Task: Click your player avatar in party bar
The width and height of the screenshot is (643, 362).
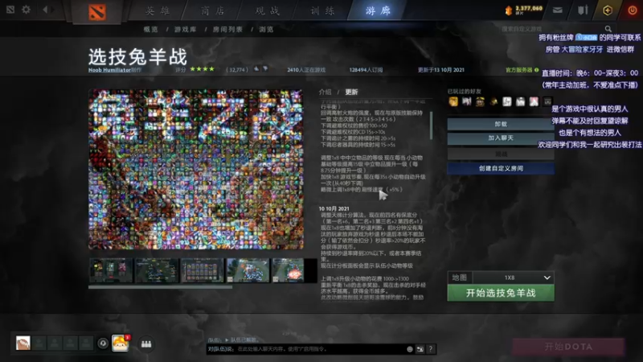Action: click(x=23, y=343)
